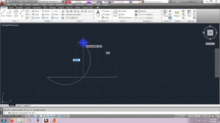
Task: Click the Paste clipboard icon
Action: 189,13
